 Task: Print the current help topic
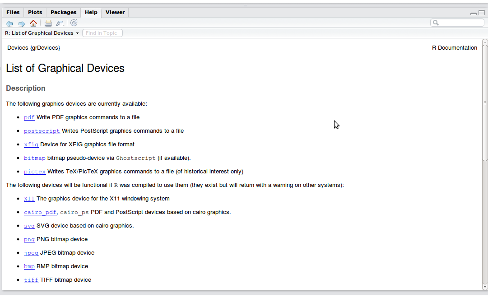48,23
